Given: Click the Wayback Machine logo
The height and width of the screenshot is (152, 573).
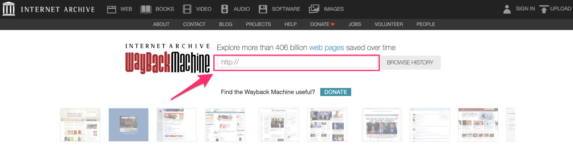Looking at the screenshot, I should [168, 58].
